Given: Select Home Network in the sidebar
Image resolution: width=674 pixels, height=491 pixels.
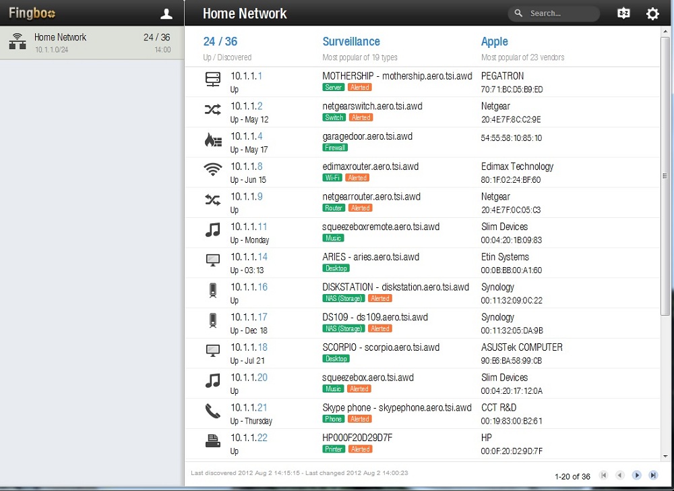Looking at the screenshot, I should point(92,42).
